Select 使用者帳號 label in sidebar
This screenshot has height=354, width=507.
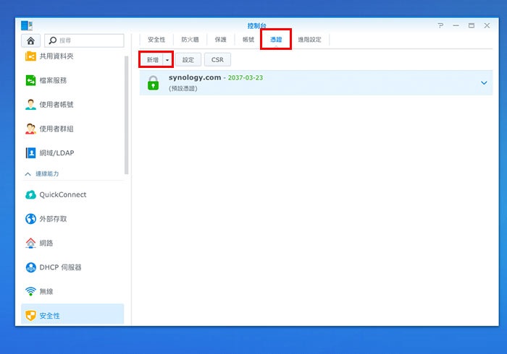56,105
